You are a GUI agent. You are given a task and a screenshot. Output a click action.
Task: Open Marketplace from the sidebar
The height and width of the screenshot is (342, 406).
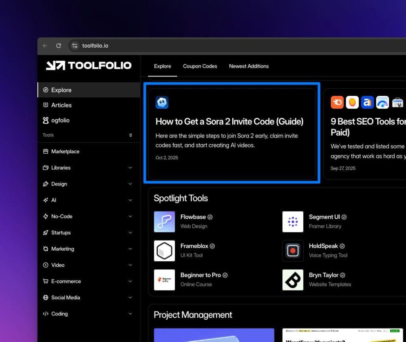click(x=65, y=151)
